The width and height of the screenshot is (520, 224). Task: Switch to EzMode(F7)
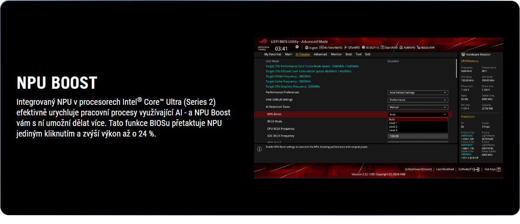(x=469, y=169)
